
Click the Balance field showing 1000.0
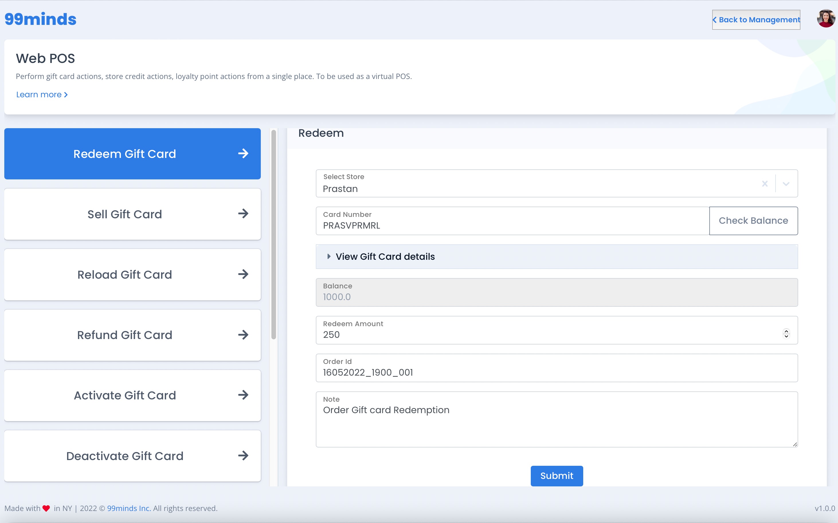[x=556, y=292]
